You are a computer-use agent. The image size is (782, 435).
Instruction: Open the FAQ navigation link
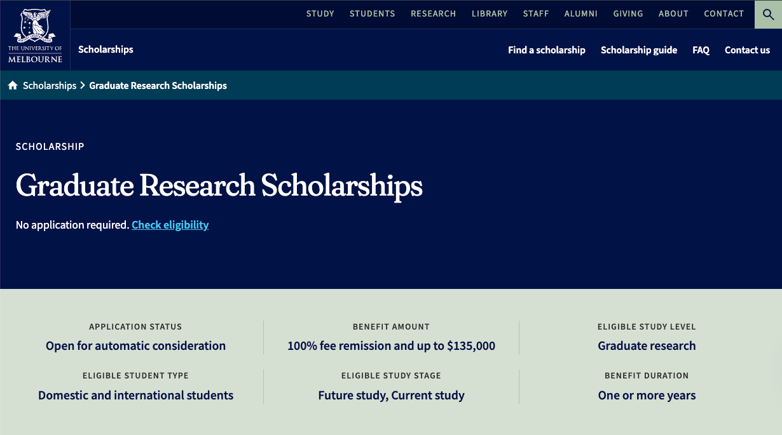coord(701,50)
